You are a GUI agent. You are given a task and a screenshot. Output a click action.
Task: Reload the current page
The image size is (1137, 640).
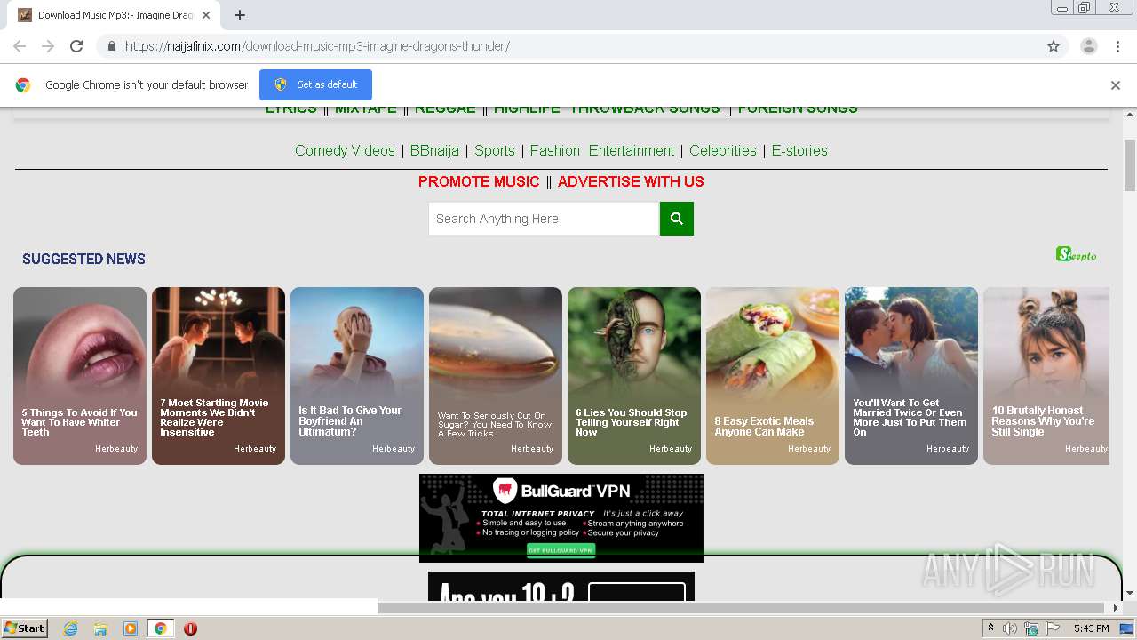pos(76,46)
